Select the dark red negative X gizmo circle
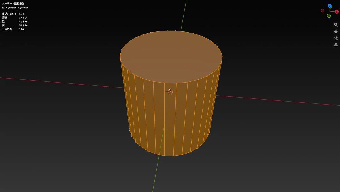The height and width of the screenshot is (192, 340). pos(322,11)
